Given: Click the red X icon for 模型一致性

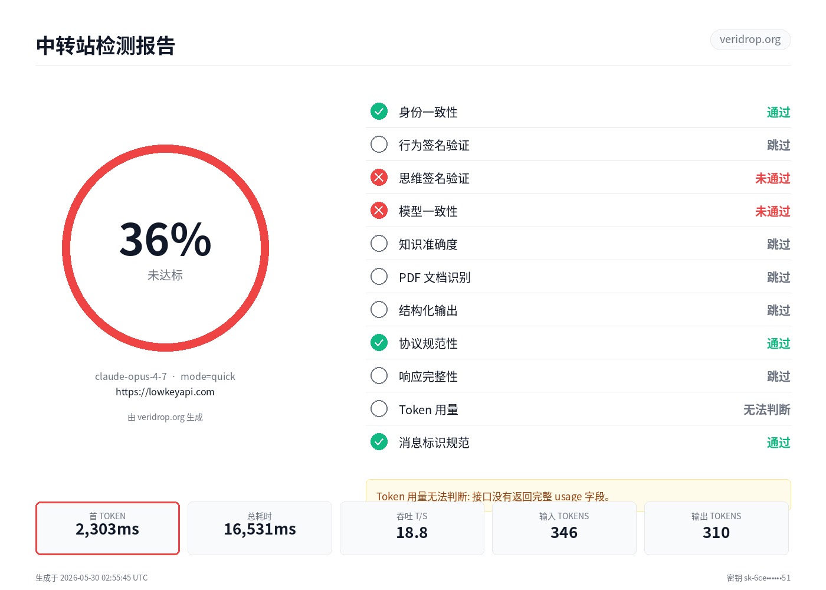Looking at the screenshot, I should click(x=379, y=211).
